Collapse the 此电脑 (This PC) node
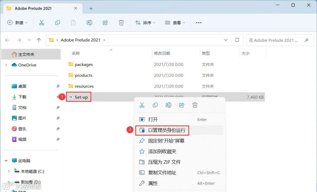The height and width of the screenshot is (192, 317). (6, 161)
